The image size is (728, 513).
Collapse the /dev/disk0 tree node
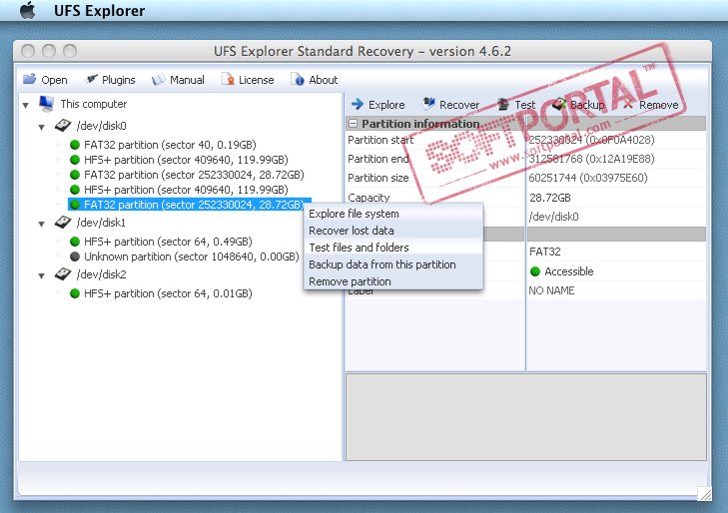tap(42, 127)
